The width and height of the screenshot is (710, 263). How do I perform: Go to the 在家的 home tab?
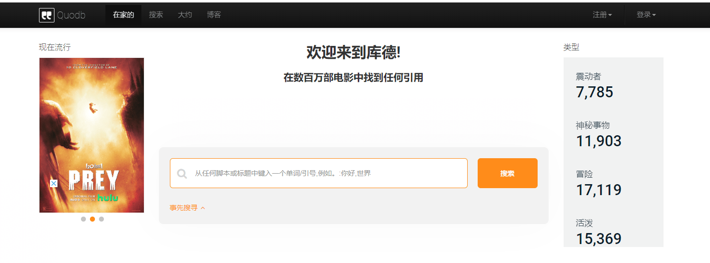coord(123,15)
